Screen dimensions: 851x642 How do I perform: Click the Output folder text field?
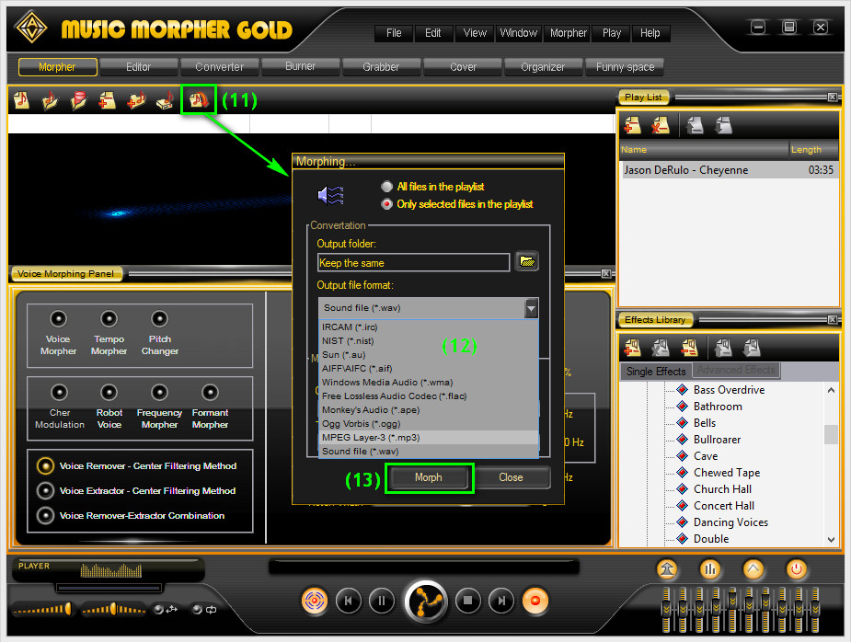click(x=414, y=263)
